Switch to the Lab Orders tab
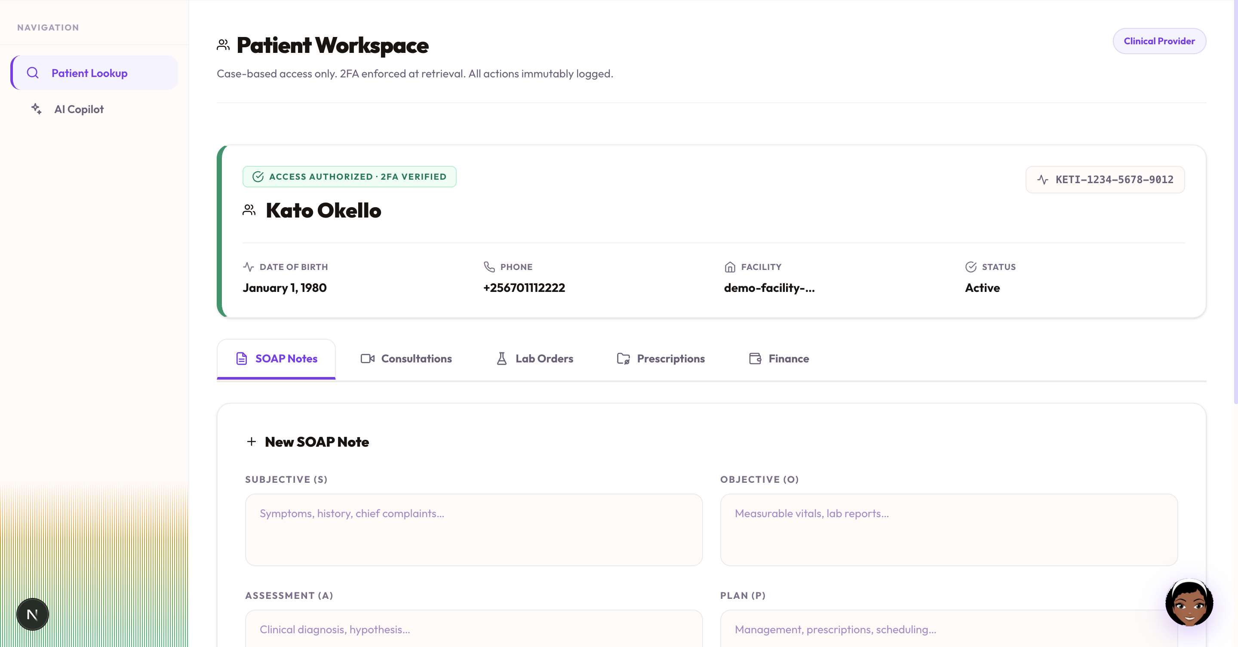The height and width of the screenshot is (647, 1238). 535,359
